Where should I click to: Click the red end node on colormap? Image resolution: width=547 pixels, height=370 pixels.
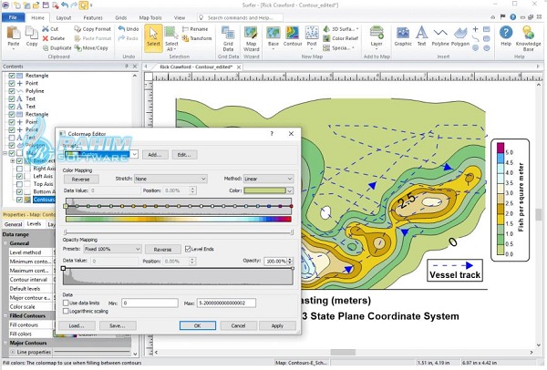tap(291, 207)
